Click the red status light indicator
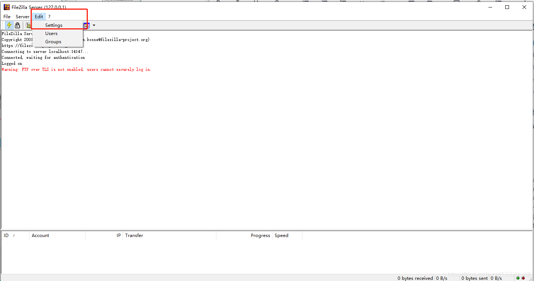 click(x=523, y=278)
